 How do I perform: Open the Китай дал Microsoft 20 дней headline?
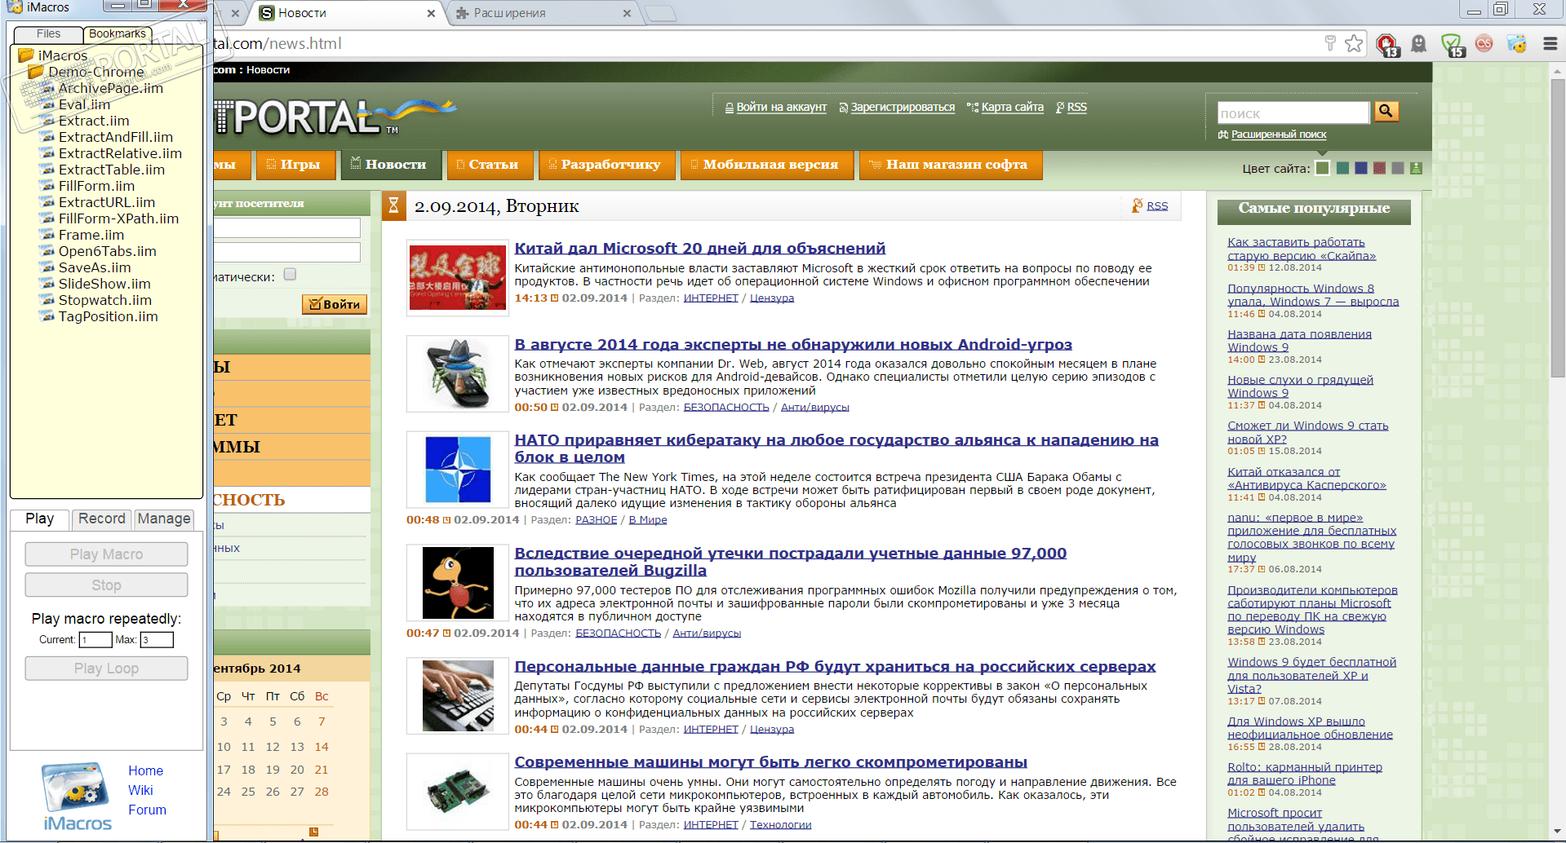click(699, 249)
